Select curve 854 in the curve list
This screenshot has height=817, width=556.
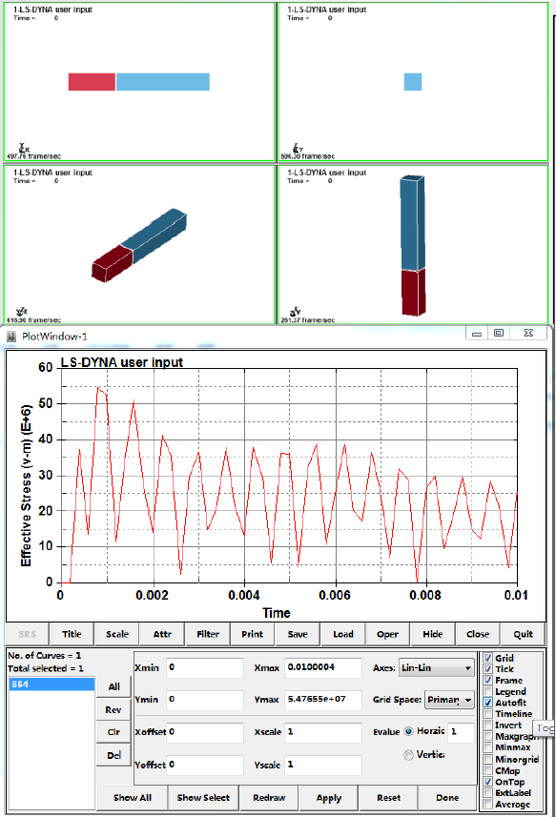(51, 684)
